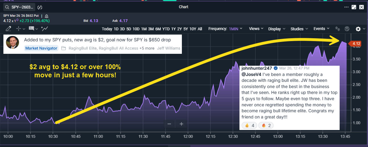
Task: Click the Ask price 4.17
Action: pos(123,21)
